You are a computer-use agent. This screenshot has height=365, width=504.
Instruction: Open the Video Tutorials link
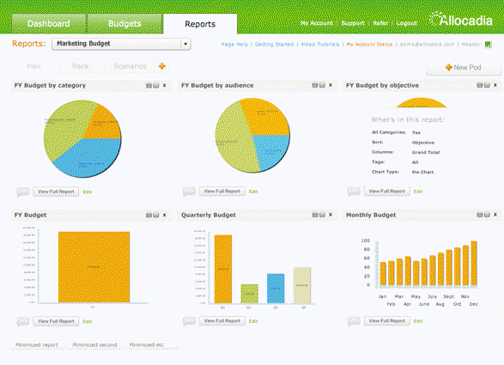(x=320, y=45)
